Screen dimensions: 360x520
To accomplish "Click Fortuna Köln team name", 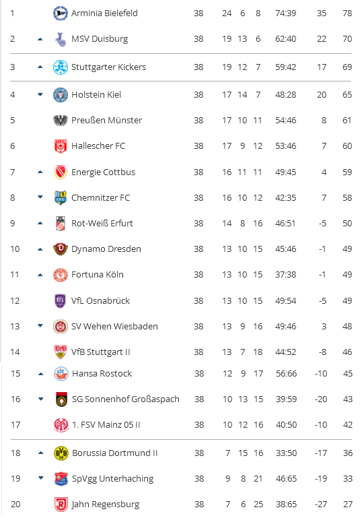I will point(98,275).
